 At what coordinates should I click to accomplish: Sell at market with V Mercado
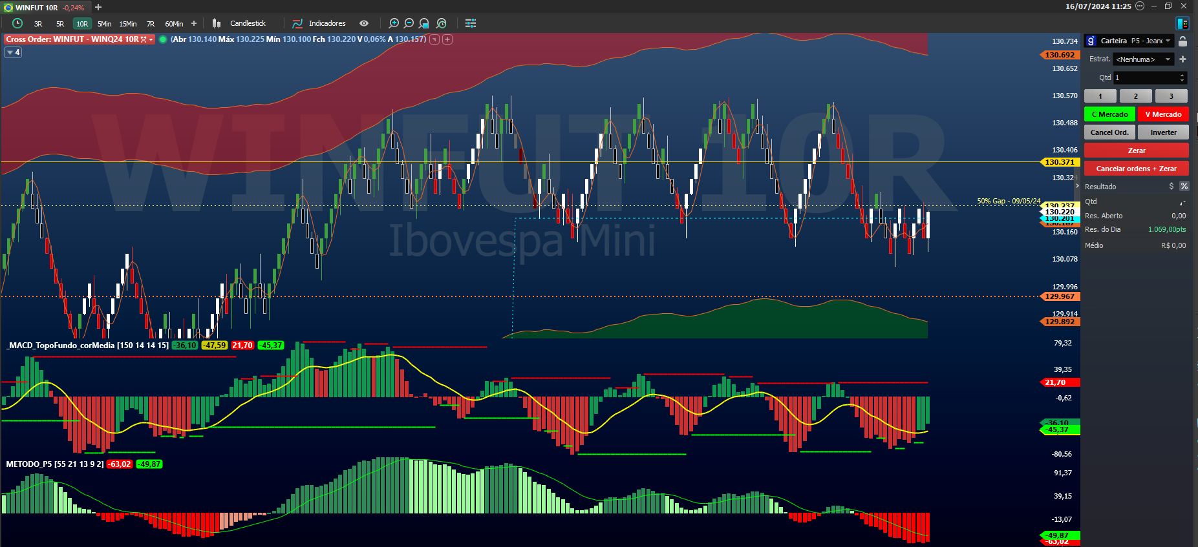[1163, 114]
